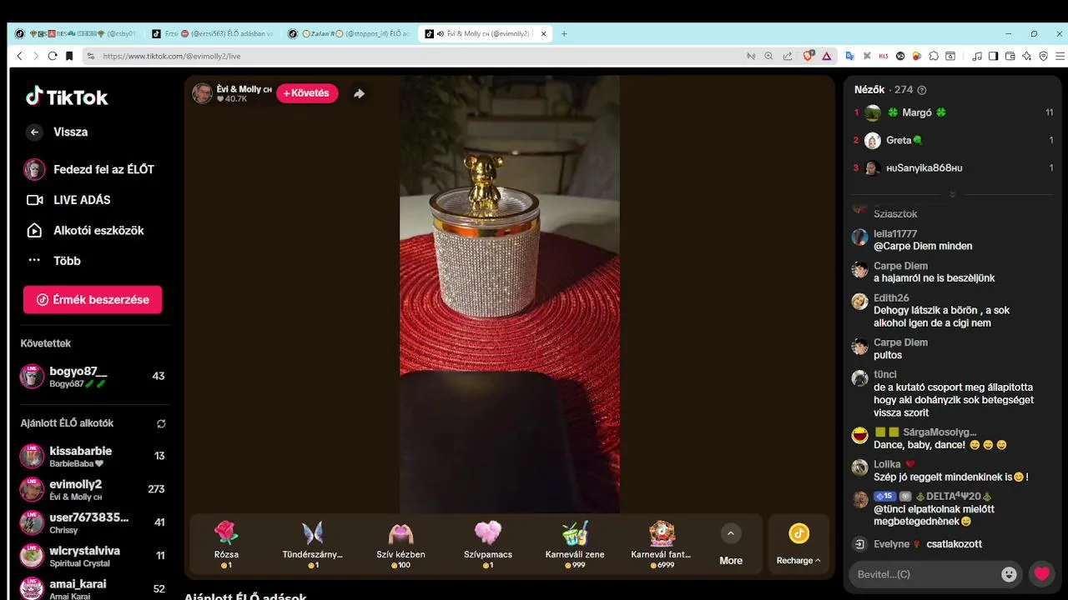
Task: Expand More gifts
Action: tap(731, 544)
